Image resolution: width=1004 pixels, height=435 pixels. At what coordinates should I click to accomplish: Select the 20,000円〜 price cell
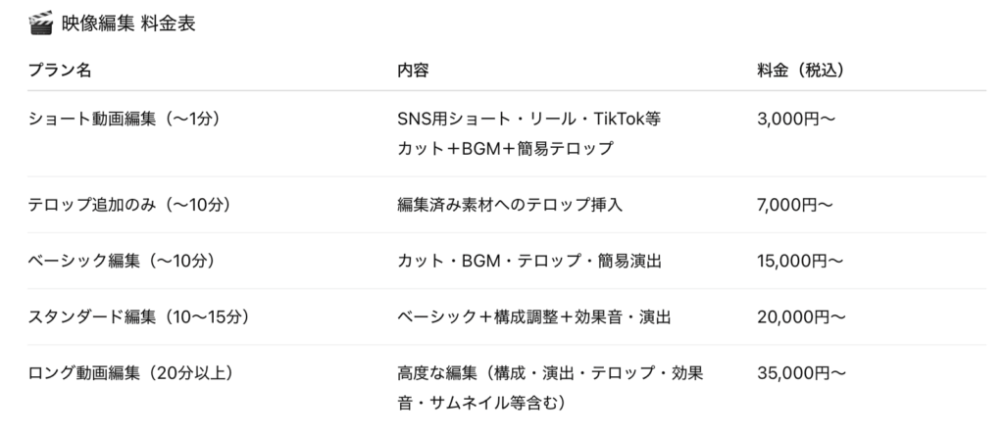tap(801, 316)
